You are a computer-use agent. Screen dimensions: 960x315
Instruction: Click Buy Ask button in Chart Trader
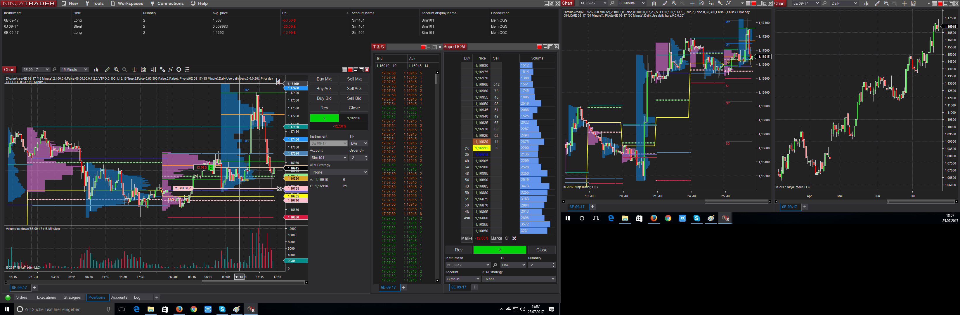tap(324, 89)
